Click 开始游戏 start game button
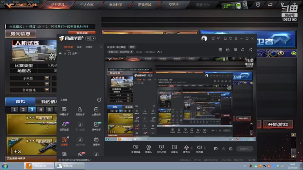The height and width of the screenshot is (170, 303). (x=278, y=125)
